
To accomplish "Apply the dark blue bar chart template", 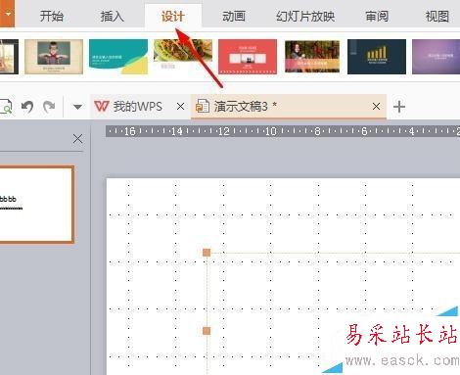I will point(377,57).
